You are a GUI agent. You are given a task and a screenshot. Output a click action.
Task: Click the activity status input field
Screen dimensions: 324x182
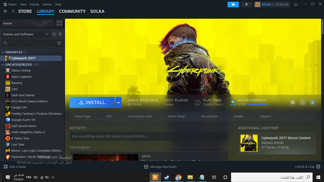click(149, 136)
